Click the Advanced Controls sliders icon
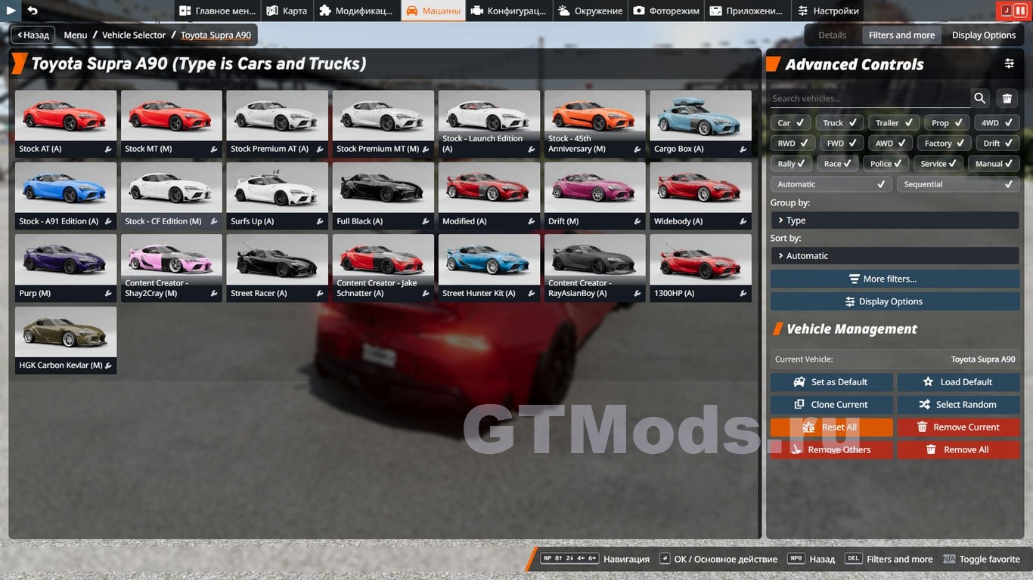Screen dimensions: 1033x580 tap(1009, 64)
